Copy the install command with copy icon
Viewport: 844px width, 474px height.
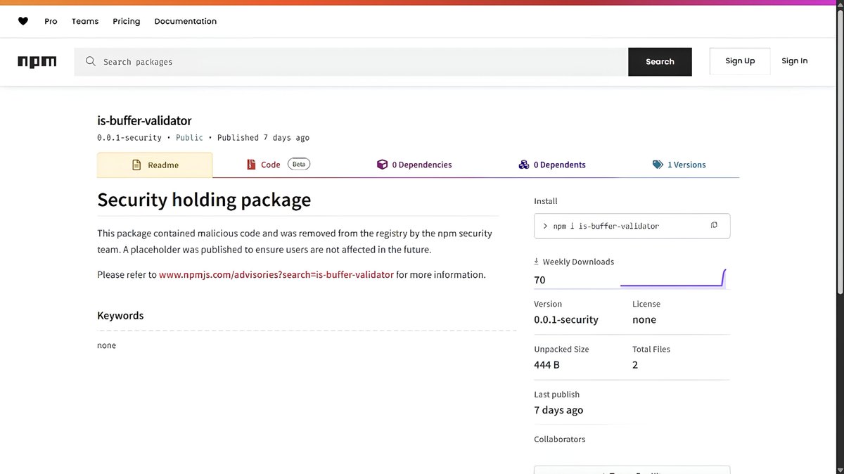tap(714, 226)
